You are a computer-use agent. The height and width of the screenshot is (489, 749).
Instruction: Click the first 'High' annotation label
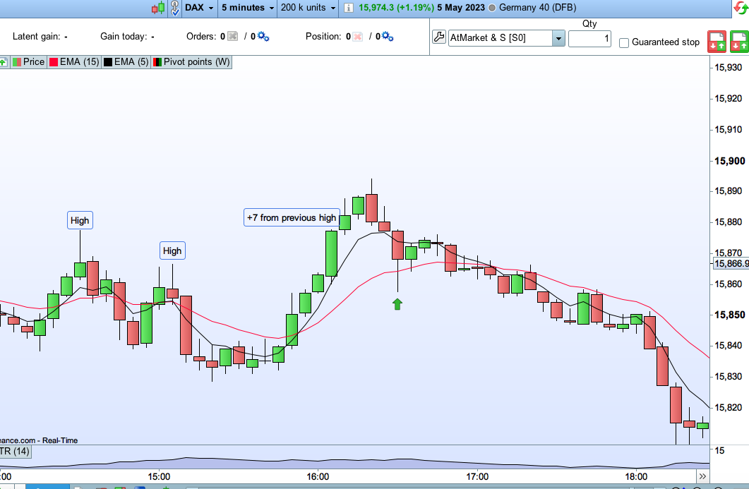[x=80, y=220]
